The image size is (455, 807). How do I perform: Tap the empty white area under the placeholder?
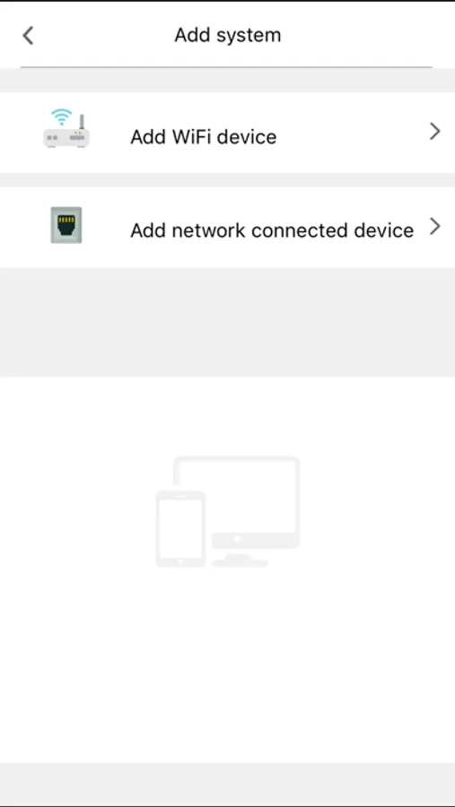click(227, 664)
